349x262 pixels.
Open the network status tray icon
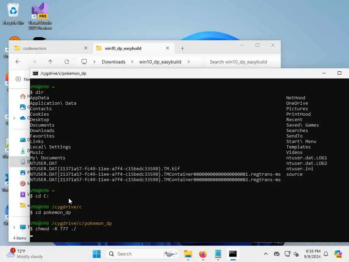coord(287,254)
